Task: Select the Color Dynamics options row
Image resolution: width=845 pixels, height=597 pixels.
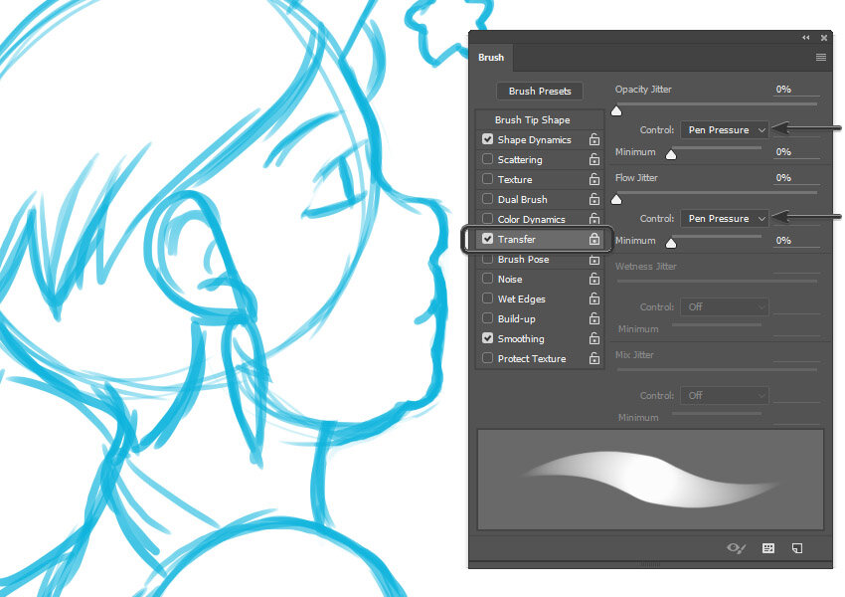Action: click(x=540, y=219)
